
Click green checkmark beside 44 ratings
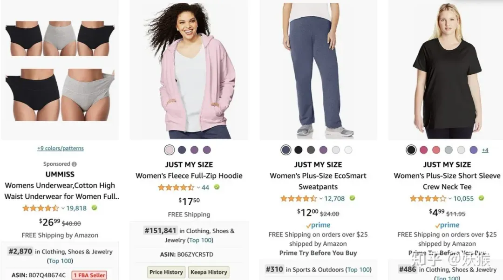pyautogui.click(x=217, y=187)
